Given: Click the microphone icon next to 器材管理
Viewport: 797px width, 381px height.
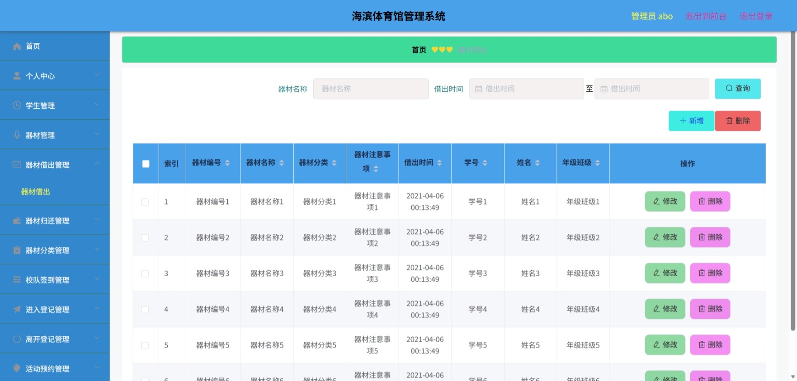Looking at the screenshot, I should point(17,135).
